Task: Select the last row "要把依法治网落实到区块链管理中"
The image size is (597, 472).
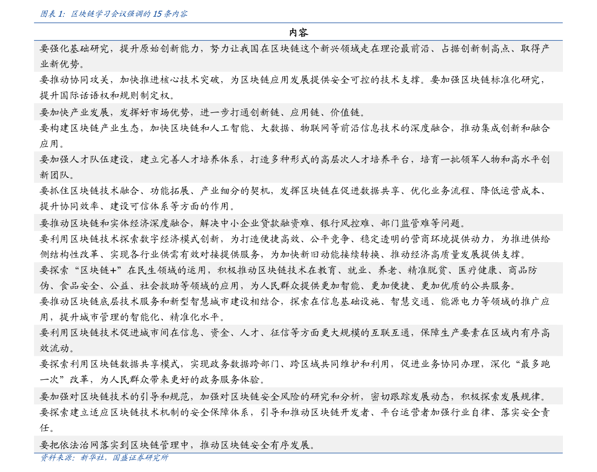Action: pos(178,444)
